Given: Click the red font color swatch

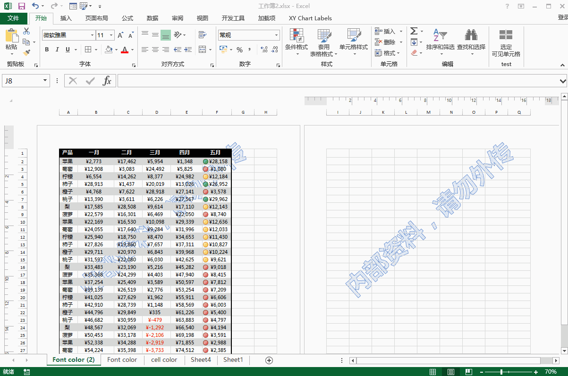Looking at the screenshot, I should (125, 50).
